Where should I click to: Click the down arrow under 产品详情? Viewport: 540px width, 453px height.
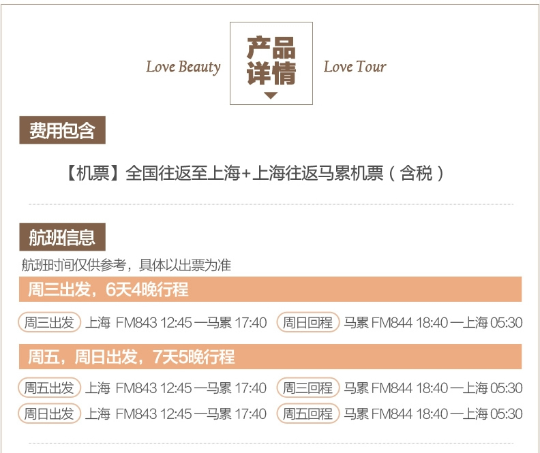(x=271, y=95)
